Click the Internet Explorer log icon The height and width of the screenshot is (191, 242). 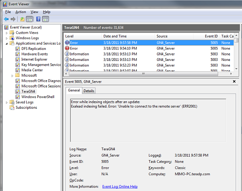coord(17,60)
